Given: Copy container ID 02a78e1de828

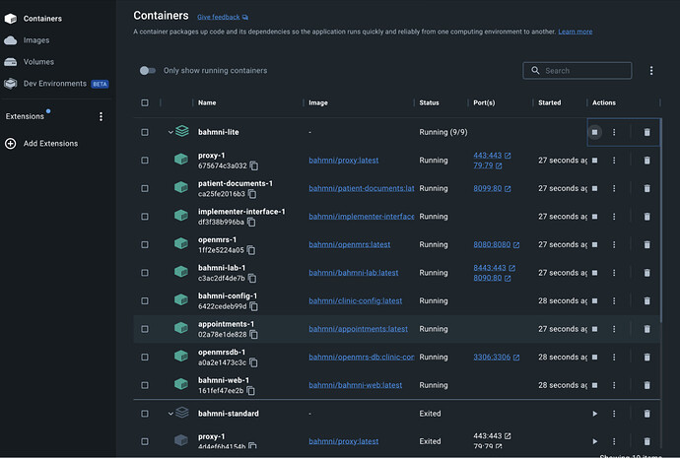Looking at the screenshot, I should (253, 335).
